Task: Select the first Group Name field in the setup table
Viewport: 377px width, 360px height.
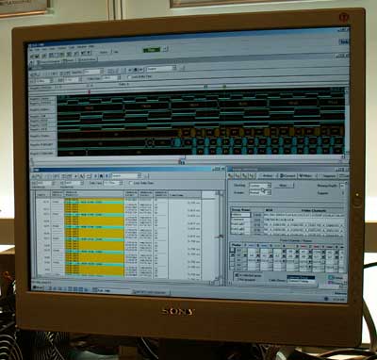Action: tap(240, 215)
